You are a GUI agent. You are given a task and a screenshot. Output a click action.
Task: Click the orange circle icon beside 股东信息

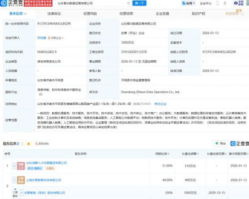click(28, 144)
